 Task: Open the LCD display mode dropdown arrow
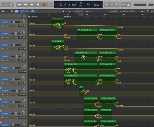102,5
